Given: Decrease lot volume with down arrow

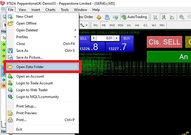Looking at the screenshot, I should click(94, 38).
